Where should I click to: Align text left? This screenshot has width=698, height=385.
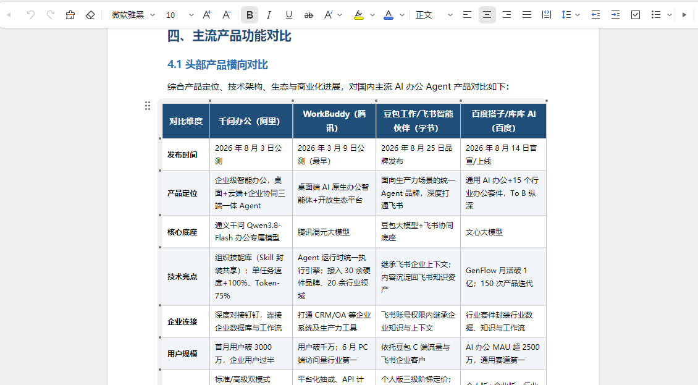click(467, 15)
